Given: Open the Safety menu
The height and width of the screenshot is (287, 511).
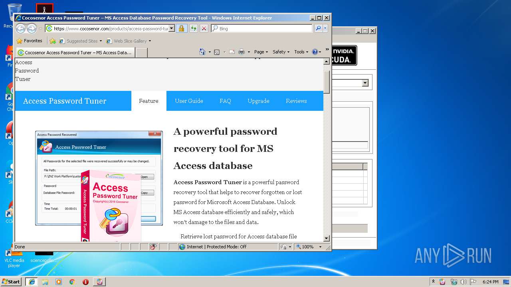Looking at the screenshot, I should 281,52.
